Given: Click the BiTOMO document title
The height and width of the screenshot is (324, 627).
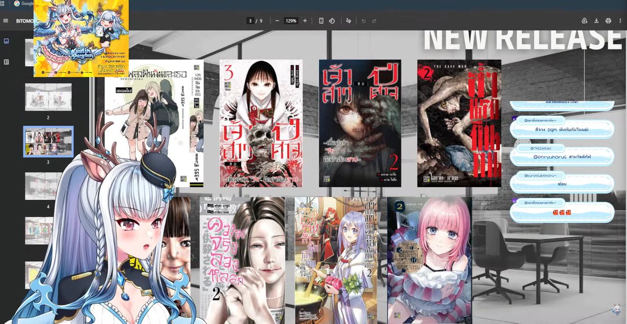Looking at the screenshot, I should click(x=25, y=21).
